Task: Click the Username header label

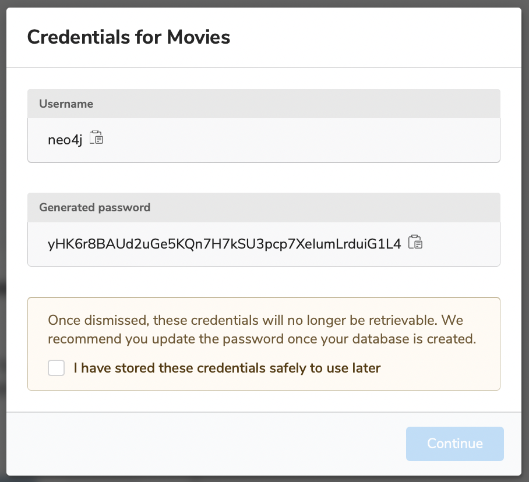Action: pos(66,104)
